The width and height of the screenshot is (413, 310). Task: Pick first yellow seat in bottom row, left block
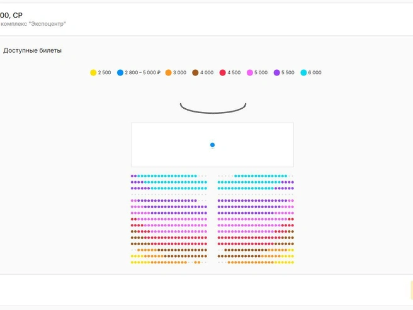coord(132,262)
